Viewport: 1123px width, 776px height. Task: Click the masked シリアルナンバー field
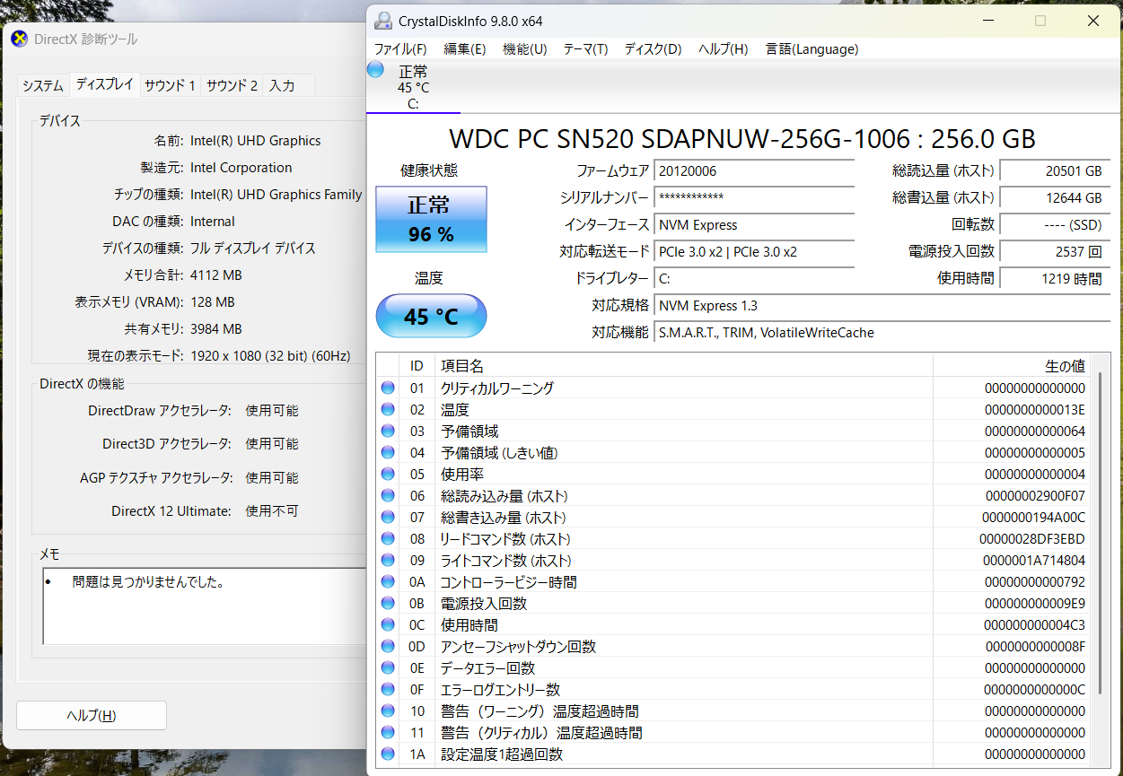pos(755,198)
